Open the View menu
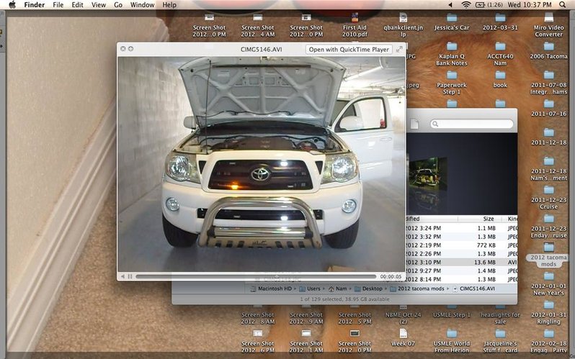The width and height of the screenshot is (575, 359). 98,5
